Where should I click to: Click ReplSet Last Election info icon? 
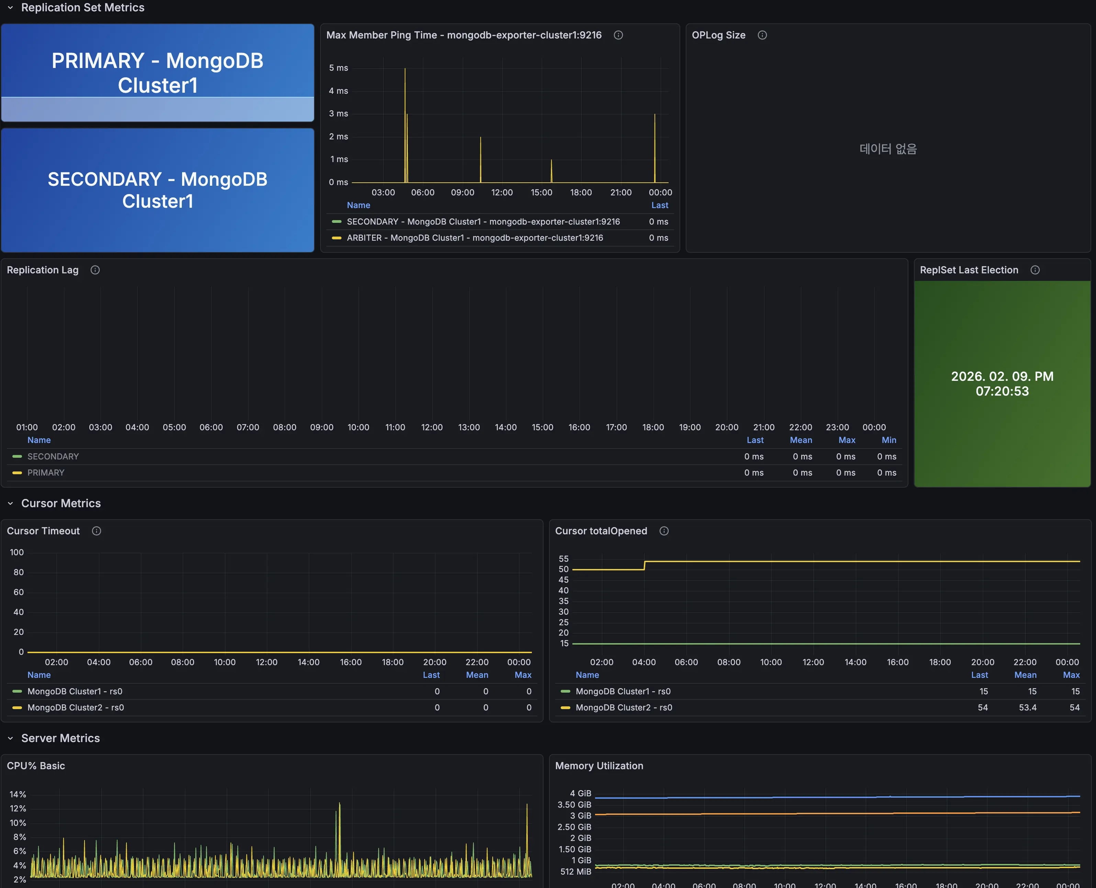tap(1035, 270)
